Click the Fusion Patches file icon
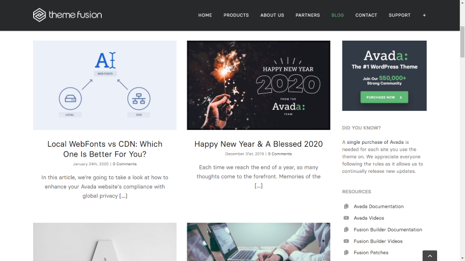 pos(346,252)
